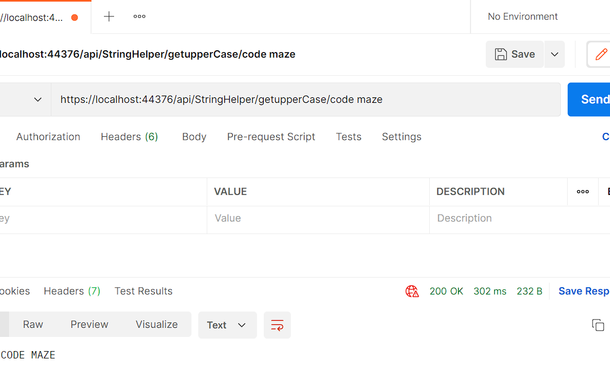The height and width of the screenshot is (372, 610).
Task: Open the No Environment selector
Action: (522, 16)
